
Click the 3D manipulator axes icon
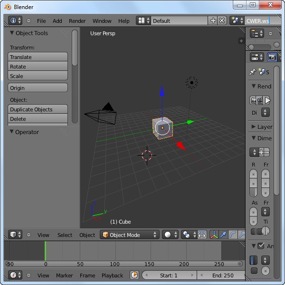[x=215, y=235]
